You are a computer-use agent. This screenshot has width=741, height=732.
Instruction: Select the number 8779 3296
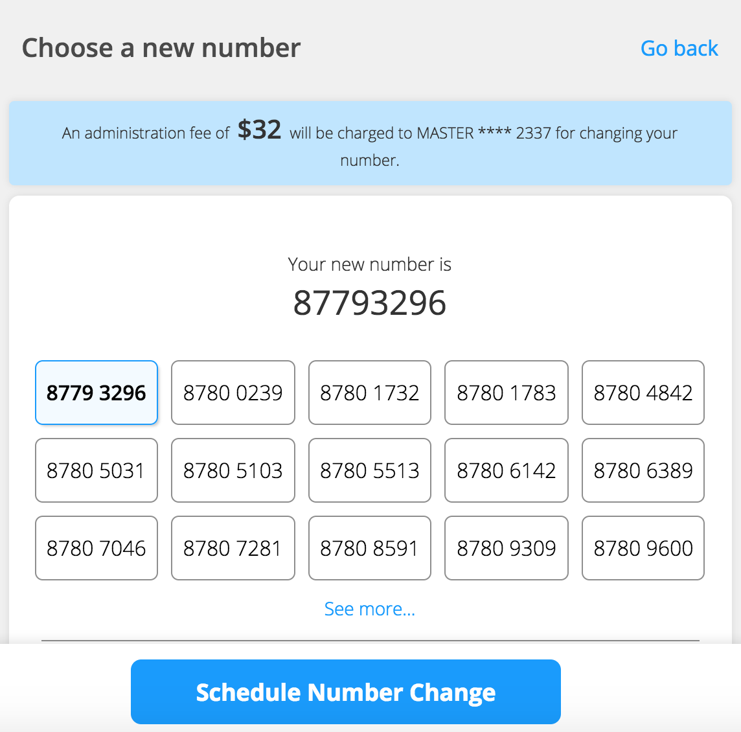click(x=97, y=393)
